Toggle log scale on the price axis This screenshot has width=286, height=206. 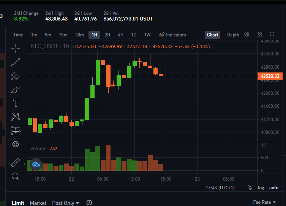(261, 188)
